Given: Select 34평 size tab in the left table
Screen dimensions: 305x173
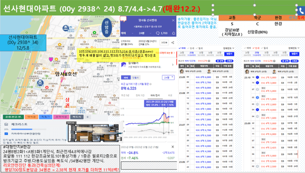Looking at the screenshot, I should [x=210, y=54].
